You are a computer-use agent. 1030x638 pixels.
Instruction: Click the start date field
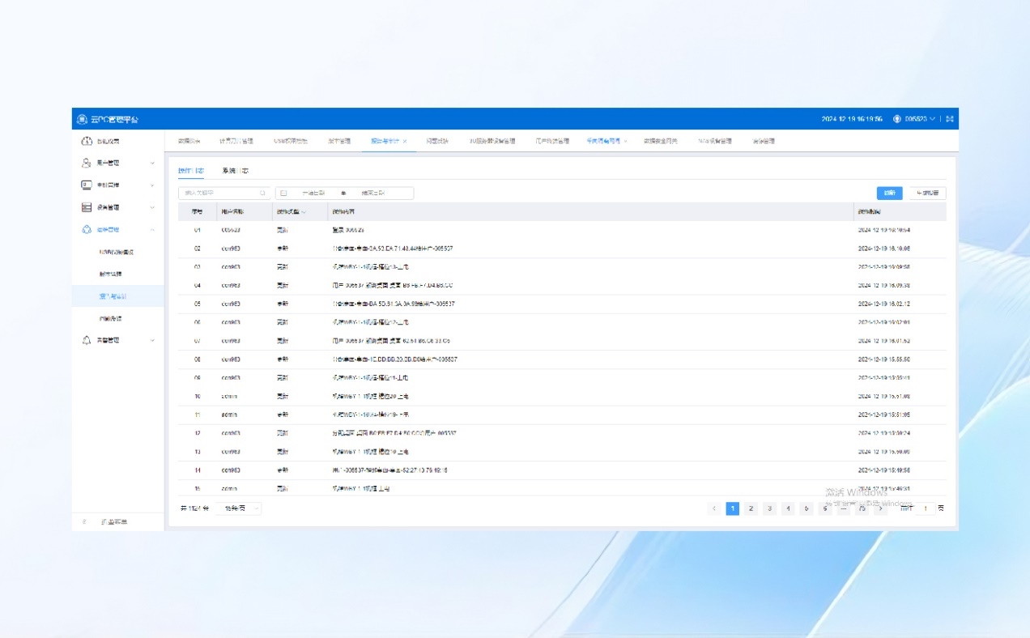coord(313,194)
